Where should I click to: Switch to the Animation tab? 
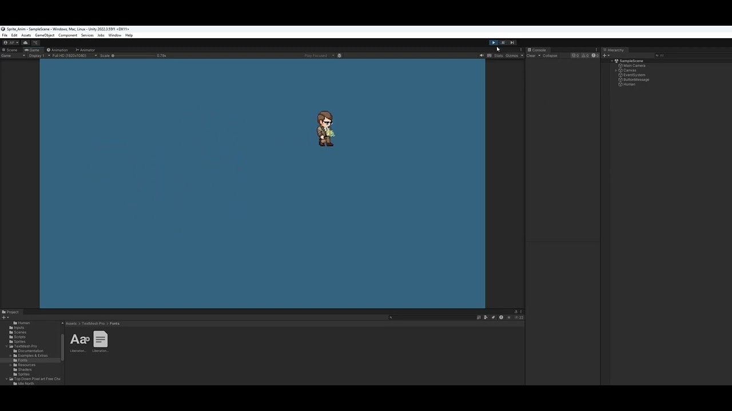[57, 50]
